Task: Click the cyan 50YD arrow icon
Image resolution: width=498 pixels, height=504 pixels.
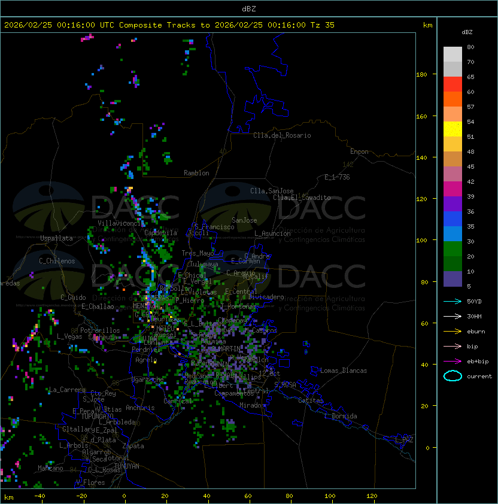Action: tap(453, 302)
